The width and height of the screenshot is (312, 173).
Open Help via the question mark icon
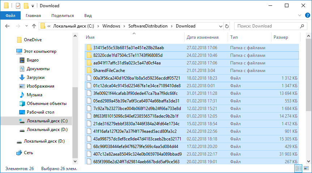[307, 15]
